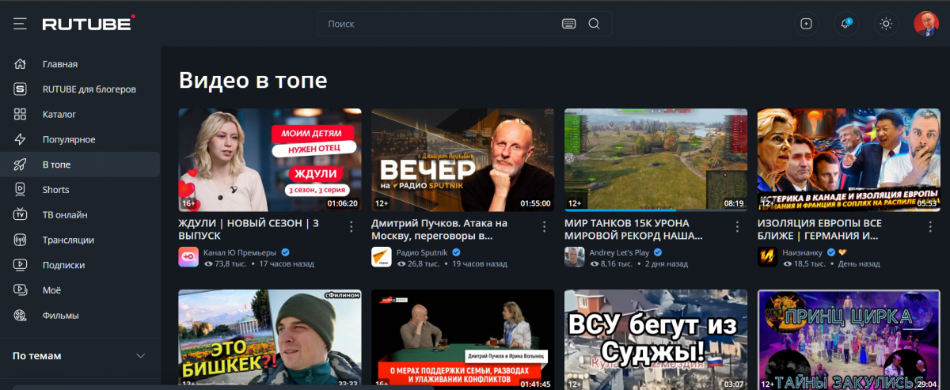Go to Главная in sidebar
Viewport: 950px width, 390px height.
[x=60, y=64]
